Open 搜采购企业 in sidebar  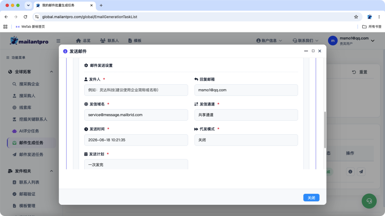click(x=29, y=84)
